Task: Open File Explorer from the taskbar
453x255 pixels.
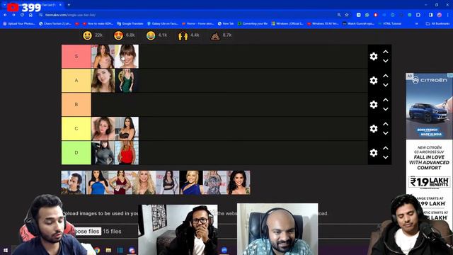Action: [108, 250]
